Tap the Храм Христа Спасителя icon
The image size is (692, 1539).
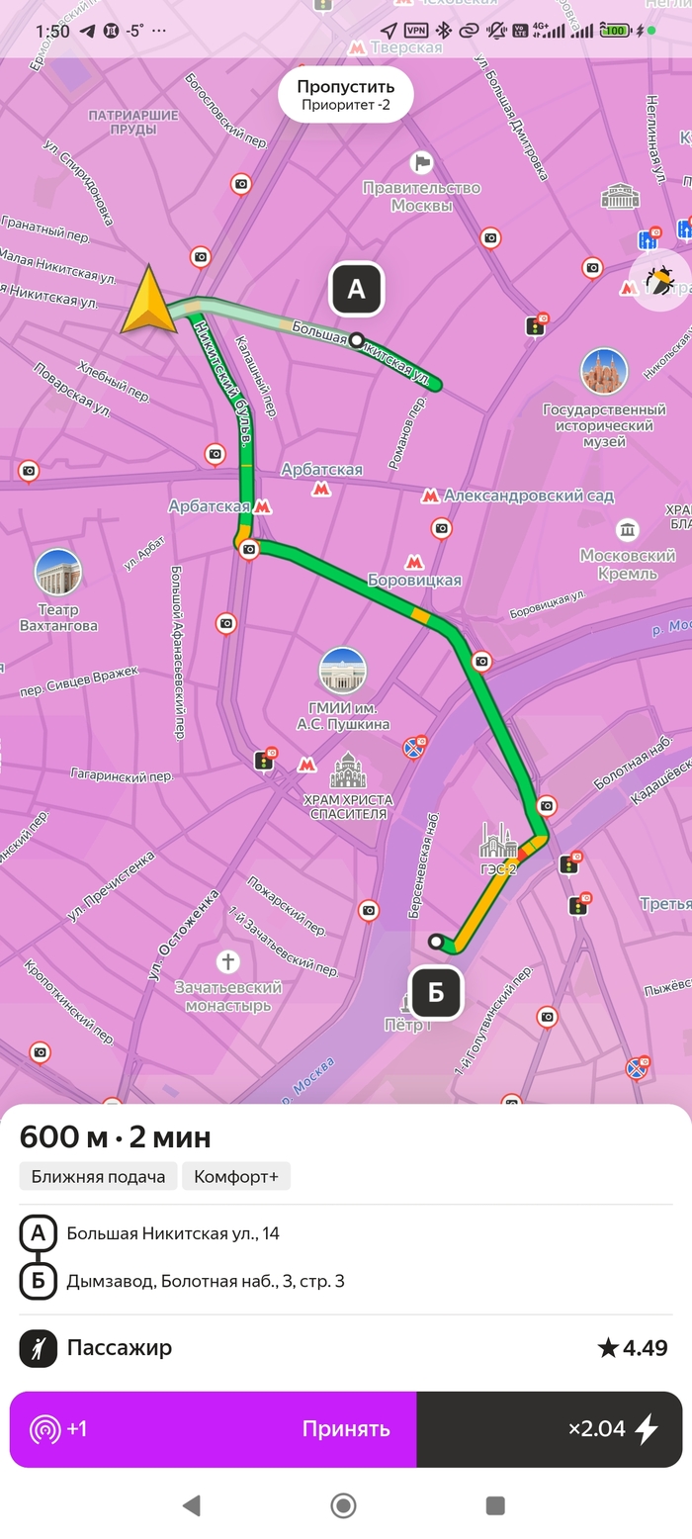(x=347, y=770)
